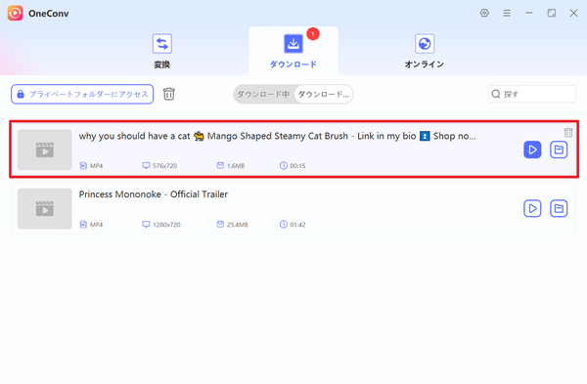Screen dimensions: 587x384
Task: Open the 変換 convert tab
Action: [162, 51]
